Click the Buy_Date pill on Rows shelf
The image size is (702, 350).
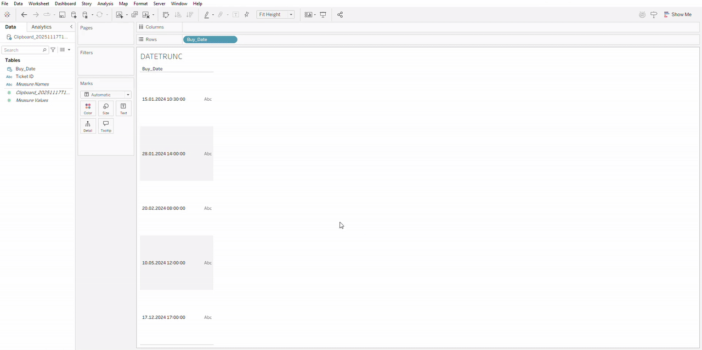point(210,39)
